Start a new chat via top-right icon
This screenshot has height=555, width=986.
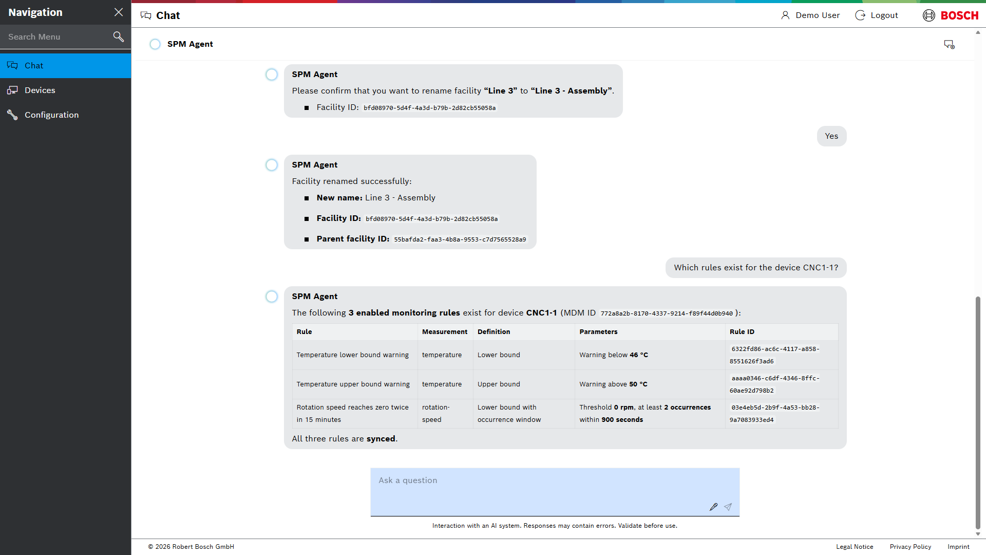[949, 44]
